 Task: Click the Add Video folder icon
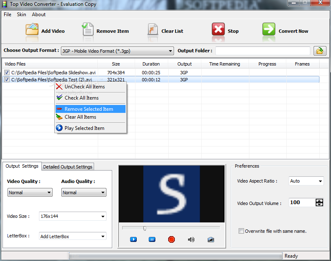click(x=32, y=29)
